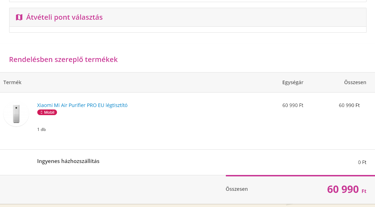The height and width of the screenshot is (207, 375).
Task: Click the large pink 60 990 grand total
Action: [x=343, y=189]
